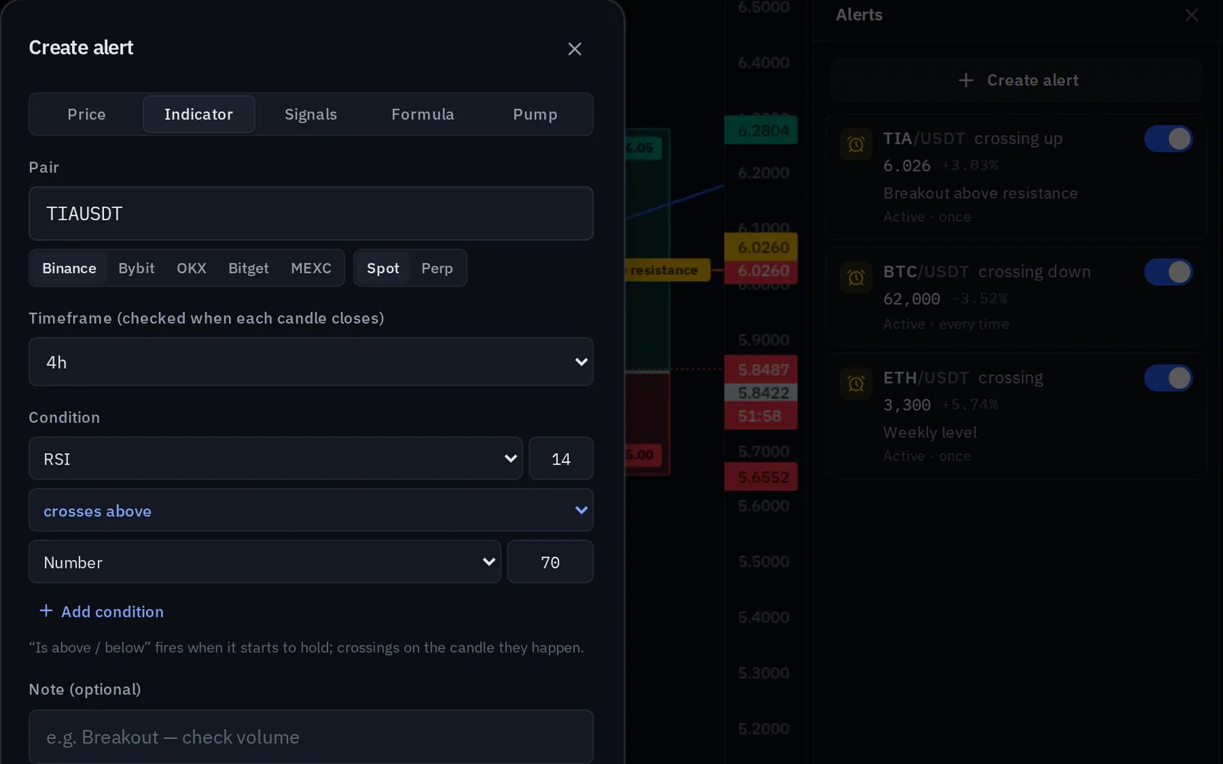The image size is (1223, 764).
Task: Click the 6.026 price on TIA alert
Action: coord(907,166)
